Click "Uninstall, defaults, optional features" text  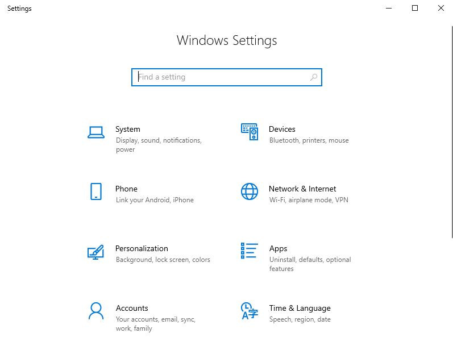[310, 264]
